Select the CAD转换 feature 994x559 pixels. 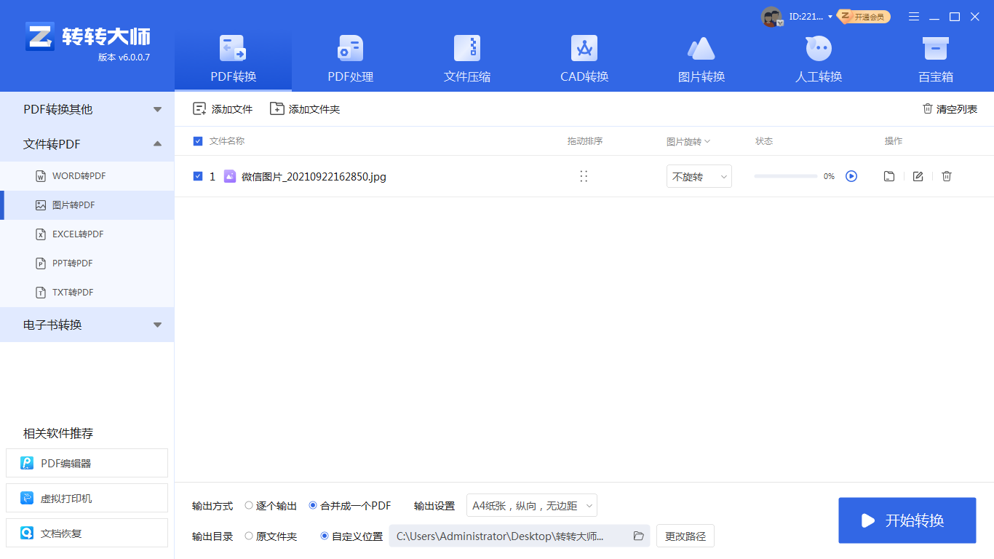[x=584, y=58]
